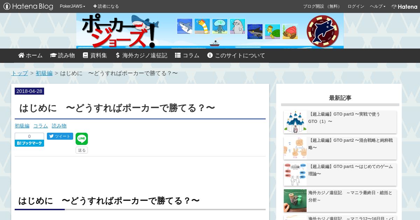Click the gray seal icon in banner
420x220 pixels.
[x=237, y=26]
